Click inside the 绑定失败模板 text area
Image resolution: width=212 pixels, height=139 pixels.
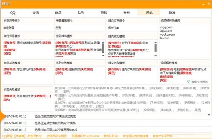point(28,102)
